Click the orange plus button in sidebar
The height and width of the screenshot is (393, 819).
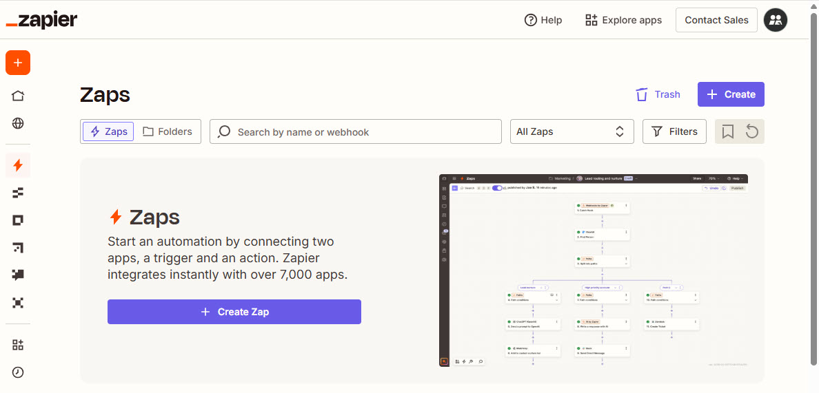coord(18,63)
